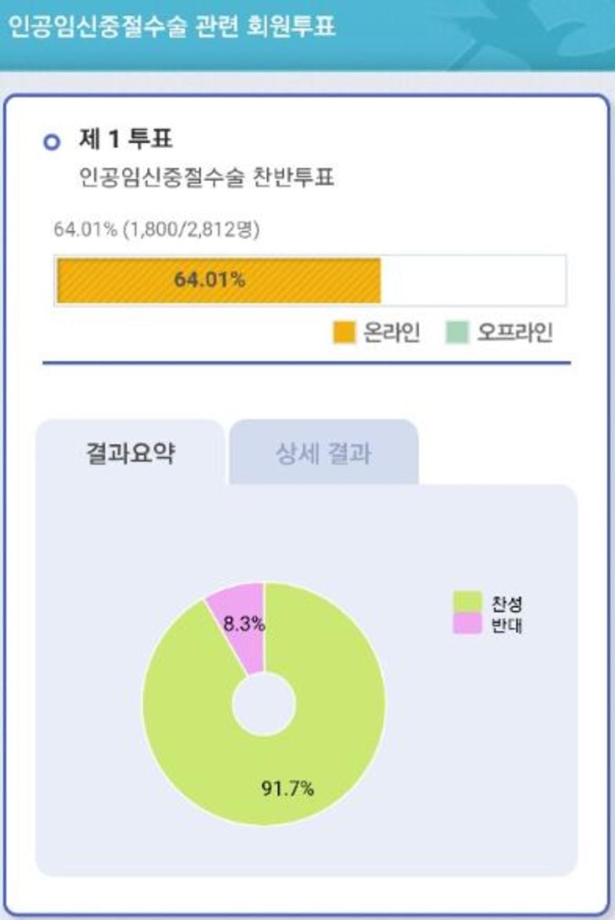Screen dimensions: 615x920
Task: Open the 상세 결과 tab
Action: point(323,454)
